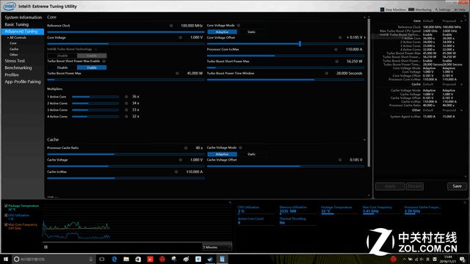Open the Windows Start menu
The width and height of the screenshot is (470, 264).
pyautogui.click(x=6, y=259)
